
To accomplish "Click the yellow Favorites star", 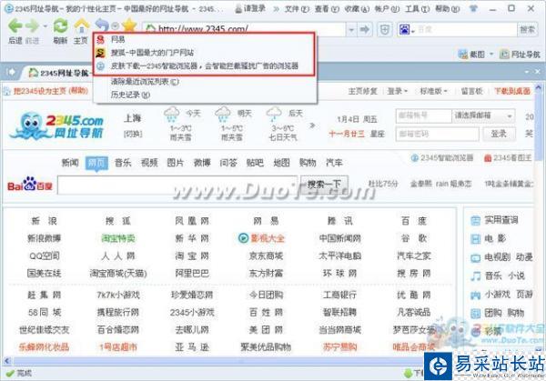I will pyautogui.click(x=129, y=25).
